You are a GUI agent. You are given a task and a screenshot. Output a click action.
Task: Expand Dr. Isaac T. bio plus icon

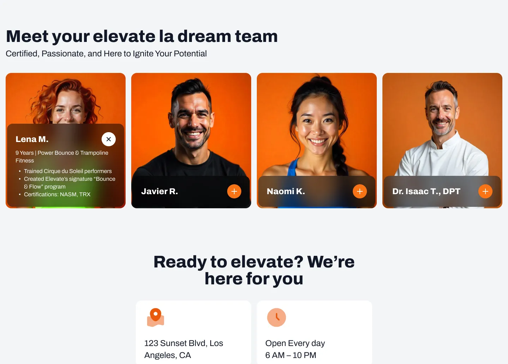[x=485, y=191]
